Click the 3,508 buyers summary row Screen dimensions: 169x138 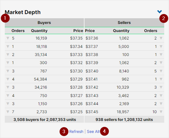pos(44,119)
